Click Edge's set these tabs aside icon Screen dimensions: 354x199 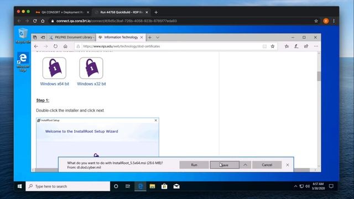[x=43, y=38]
